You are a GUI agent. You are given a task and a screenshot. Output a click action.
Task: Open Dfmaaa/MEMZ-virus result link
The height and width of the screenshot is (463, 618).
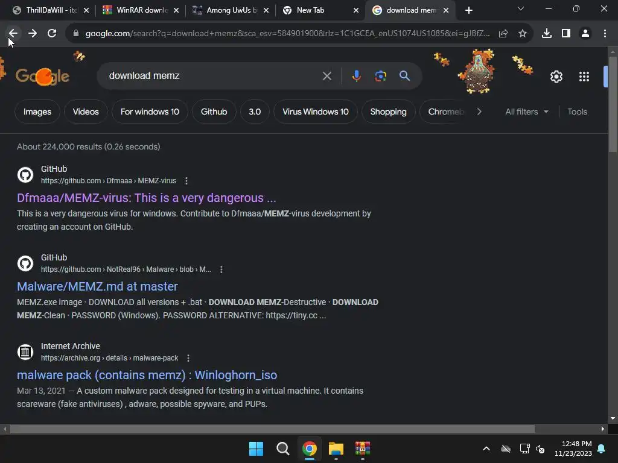146,198
